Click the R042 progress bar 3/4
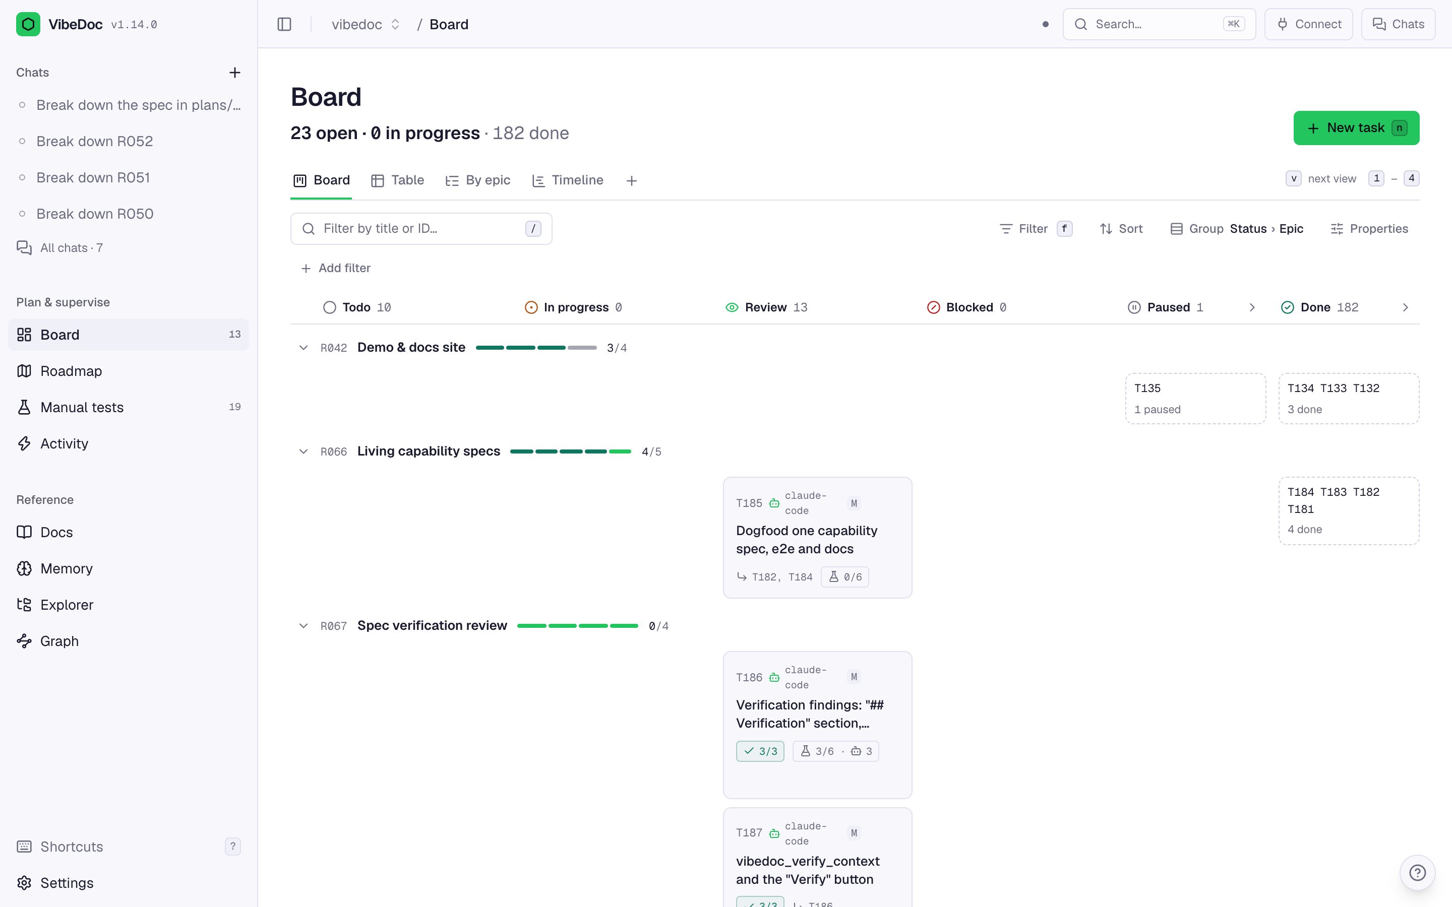1452x907 pixels. 536,348
